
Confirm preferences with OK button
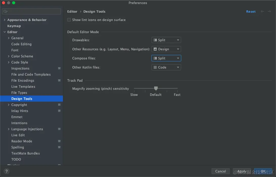(263, 171)
